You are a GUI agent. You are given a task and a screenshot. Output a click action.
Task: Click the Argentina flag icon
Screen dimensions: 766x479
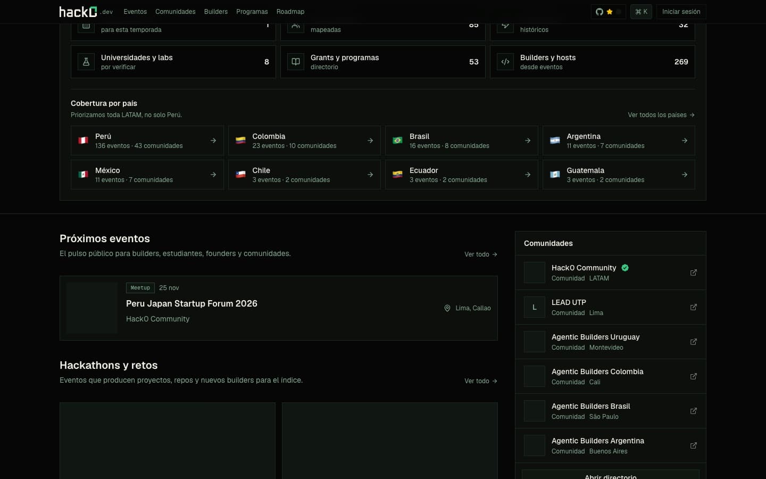click(555, 141)
